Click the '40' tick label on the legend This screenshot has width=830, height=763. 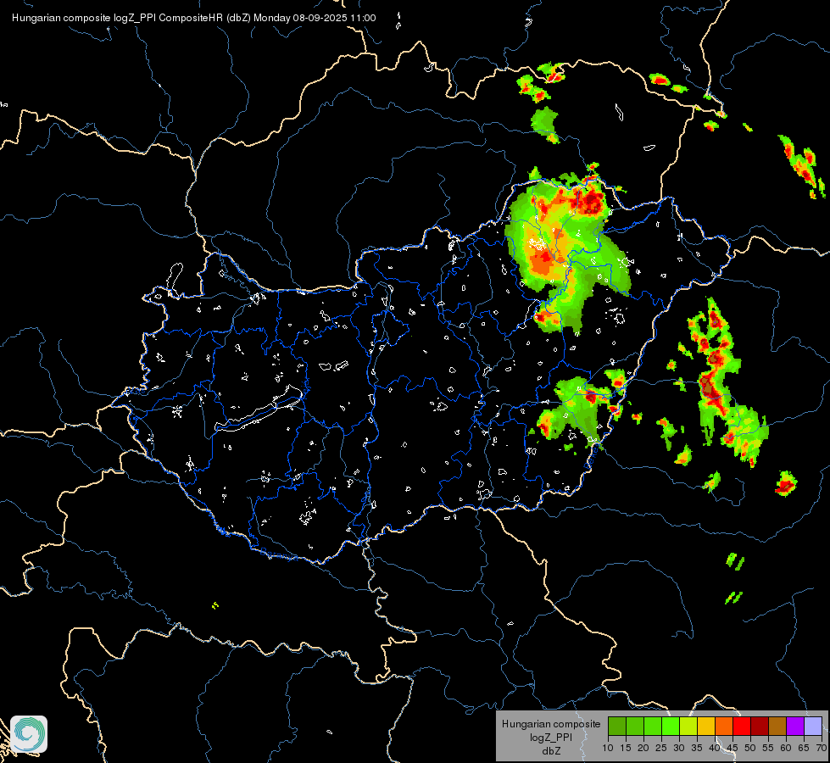point(715,749)
